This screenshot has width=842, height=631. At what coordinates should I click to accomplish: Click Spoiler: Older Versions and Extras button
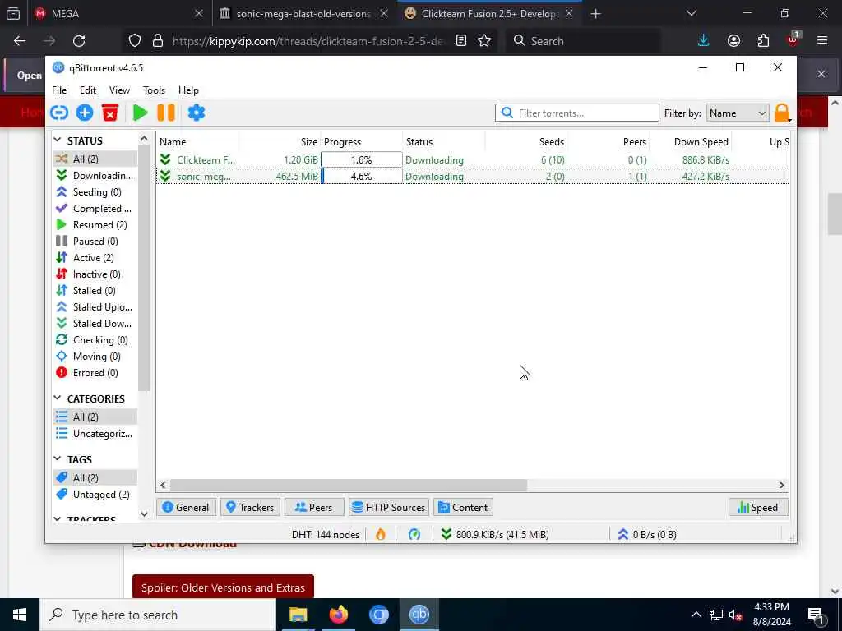(x=223, y=587)
